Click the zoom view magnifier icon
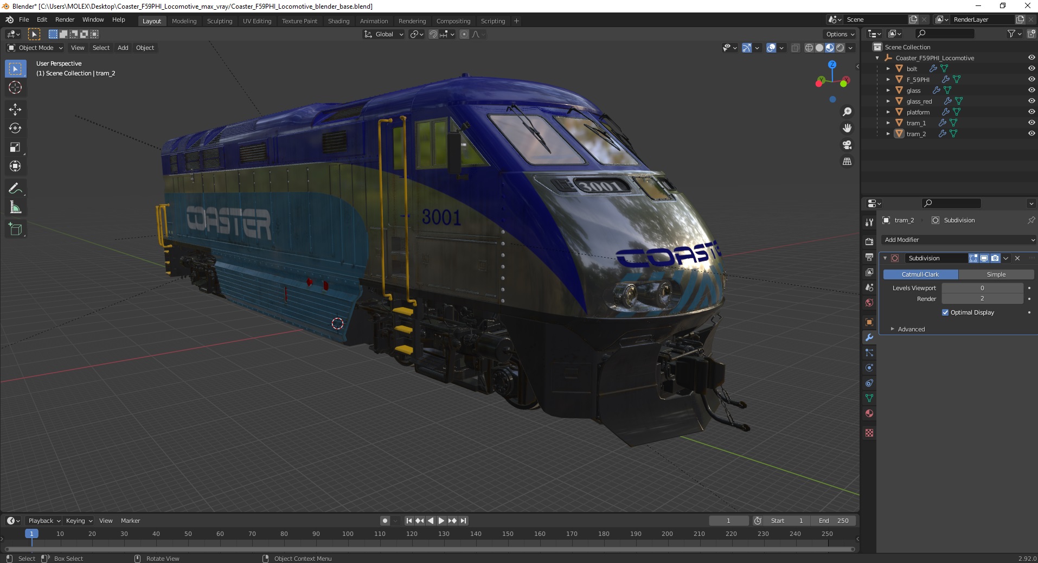 pos(847,112)
